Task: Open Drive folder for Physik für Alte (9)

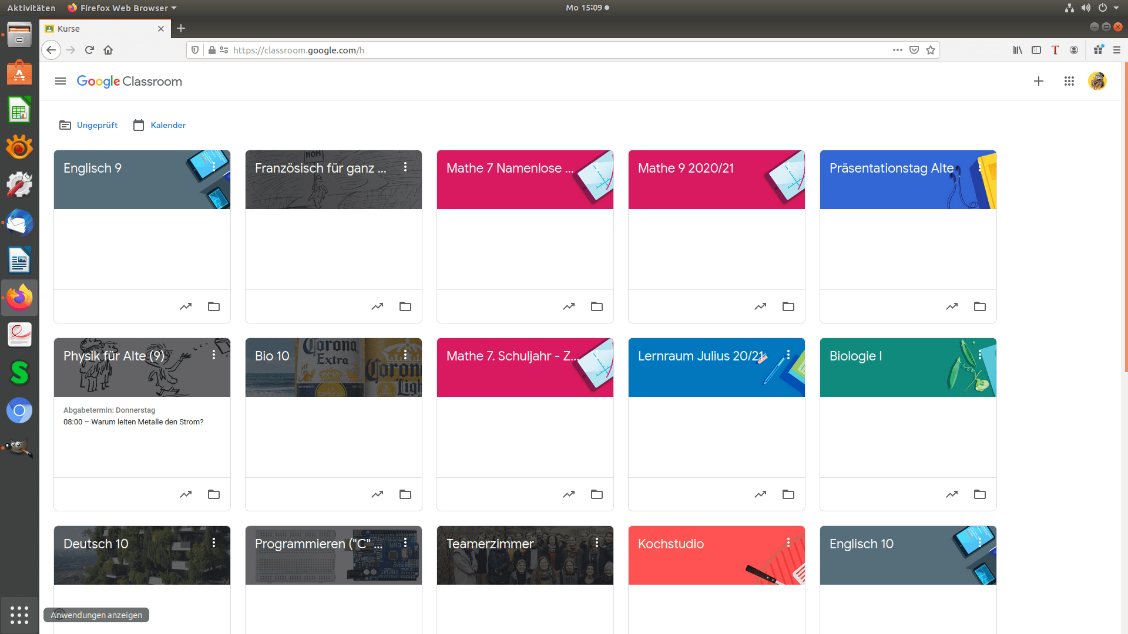Action: 214,494
